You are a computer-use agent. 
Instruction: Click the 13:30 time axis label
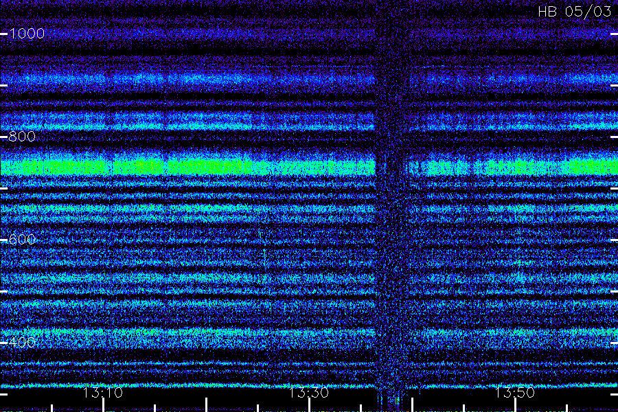(x=308, y=393)
